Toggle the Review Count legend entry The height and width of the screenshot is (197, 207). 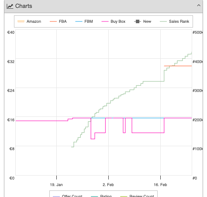[137, 196]
